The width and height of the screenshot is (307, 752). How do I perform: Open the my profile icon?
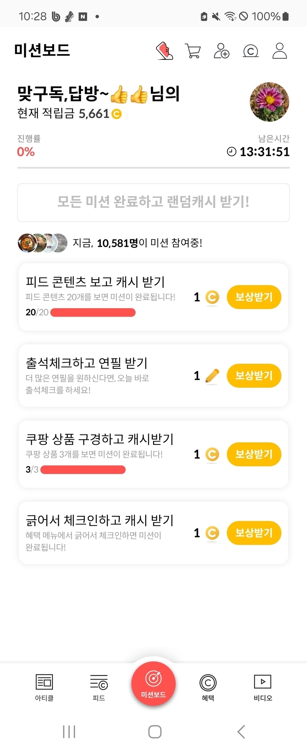(280, 51)
